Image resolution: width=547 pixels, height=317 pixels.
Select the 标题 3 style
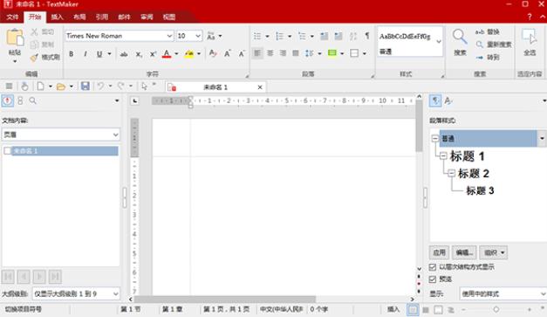[480, 190]
